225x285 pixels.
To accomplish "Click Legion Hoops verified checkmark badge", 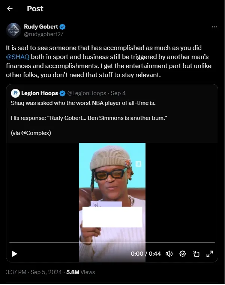I will (62, 93).
